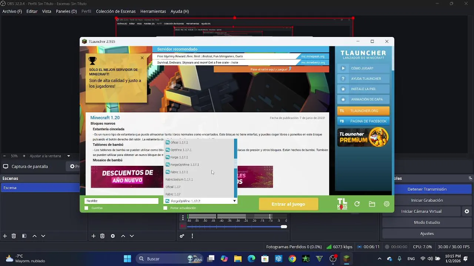This screenshot has height=266, width=474.
Task: Select ForgeOptiFine 1.17.1 from version list
Action: (x=199, y=165)
